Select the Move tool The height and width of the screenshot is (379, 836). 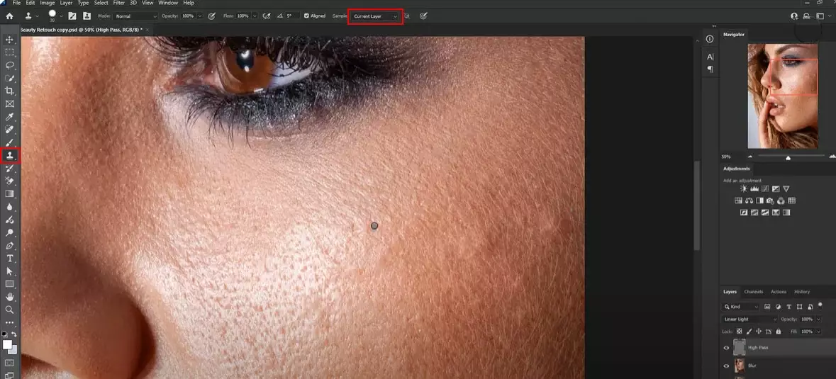point(10,40)
